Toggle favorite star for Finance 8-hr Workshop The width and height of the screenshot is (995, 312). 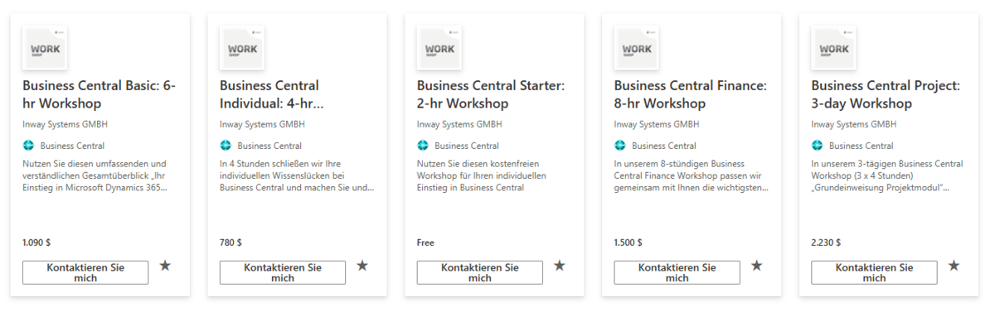click(757, 266)
